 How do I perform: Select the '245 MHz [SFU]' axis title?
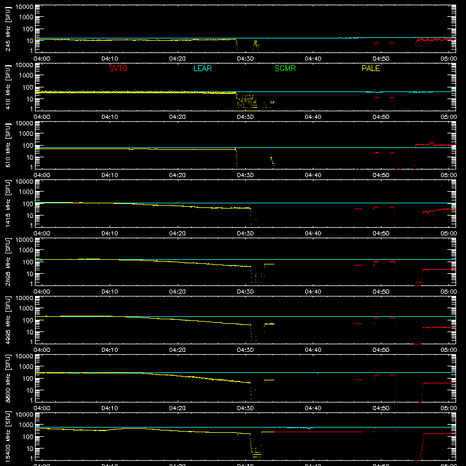click(8, 29)
